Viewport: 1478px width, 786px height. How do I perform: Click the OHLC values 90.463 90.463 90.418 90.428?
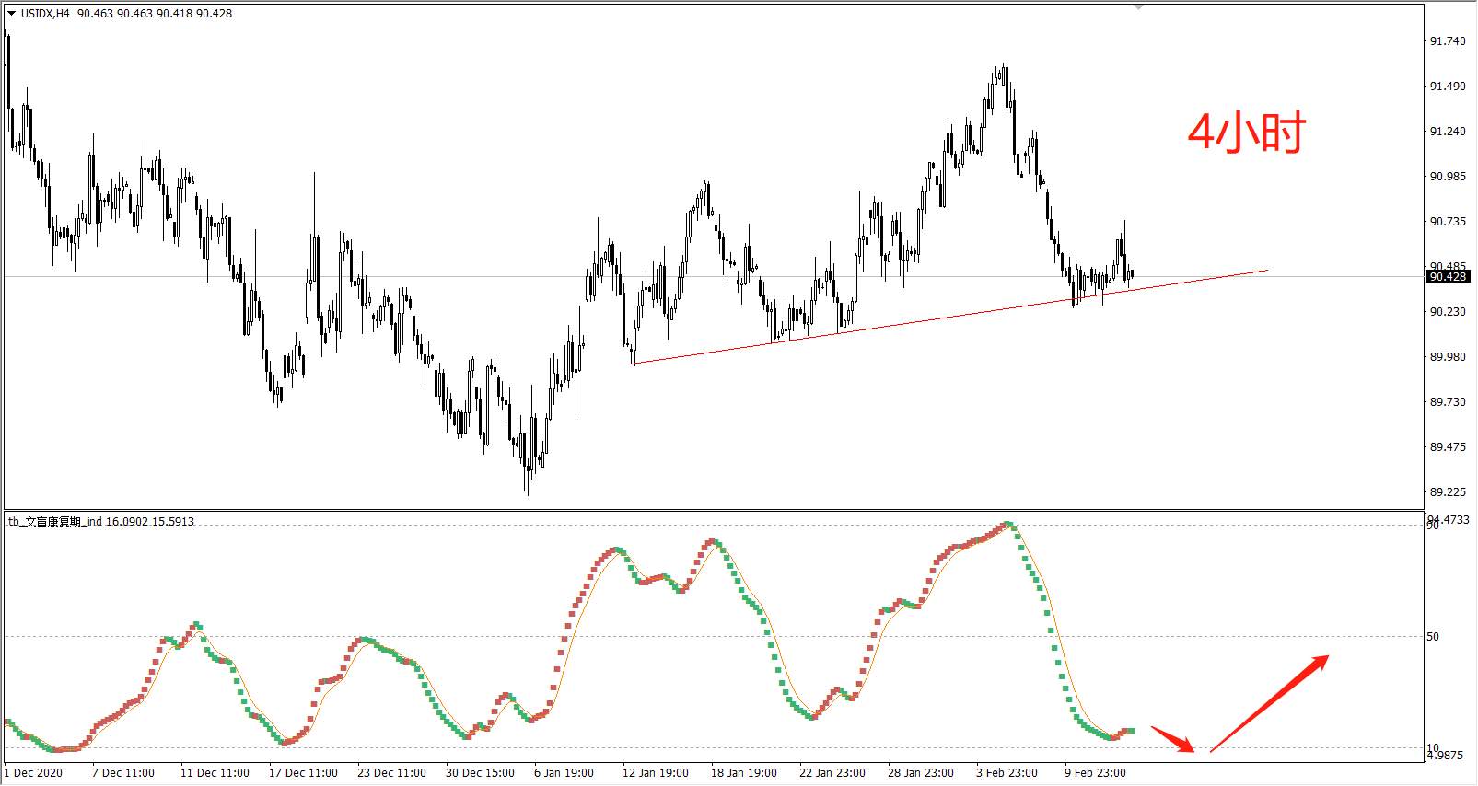pos(155,14)
